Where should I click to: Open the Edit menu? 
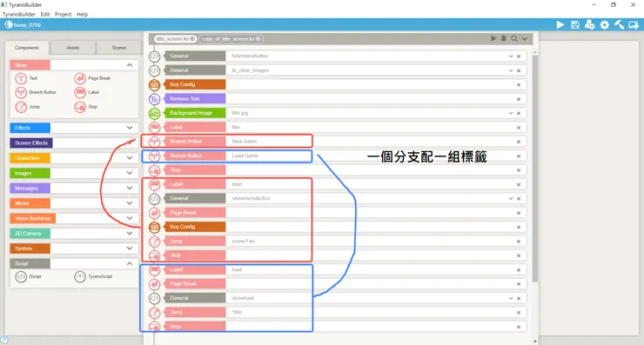tap(45, 15)
